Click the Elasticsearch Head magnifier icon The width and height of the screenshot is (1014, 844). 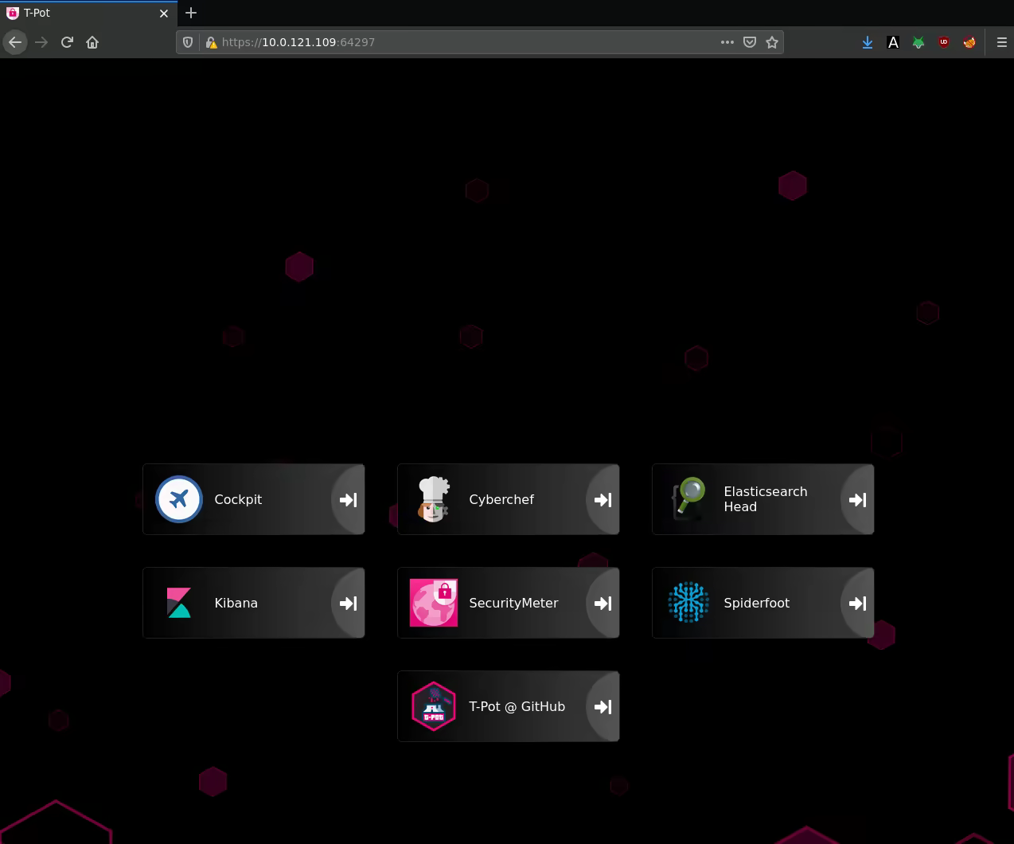(x=688, y=499)
